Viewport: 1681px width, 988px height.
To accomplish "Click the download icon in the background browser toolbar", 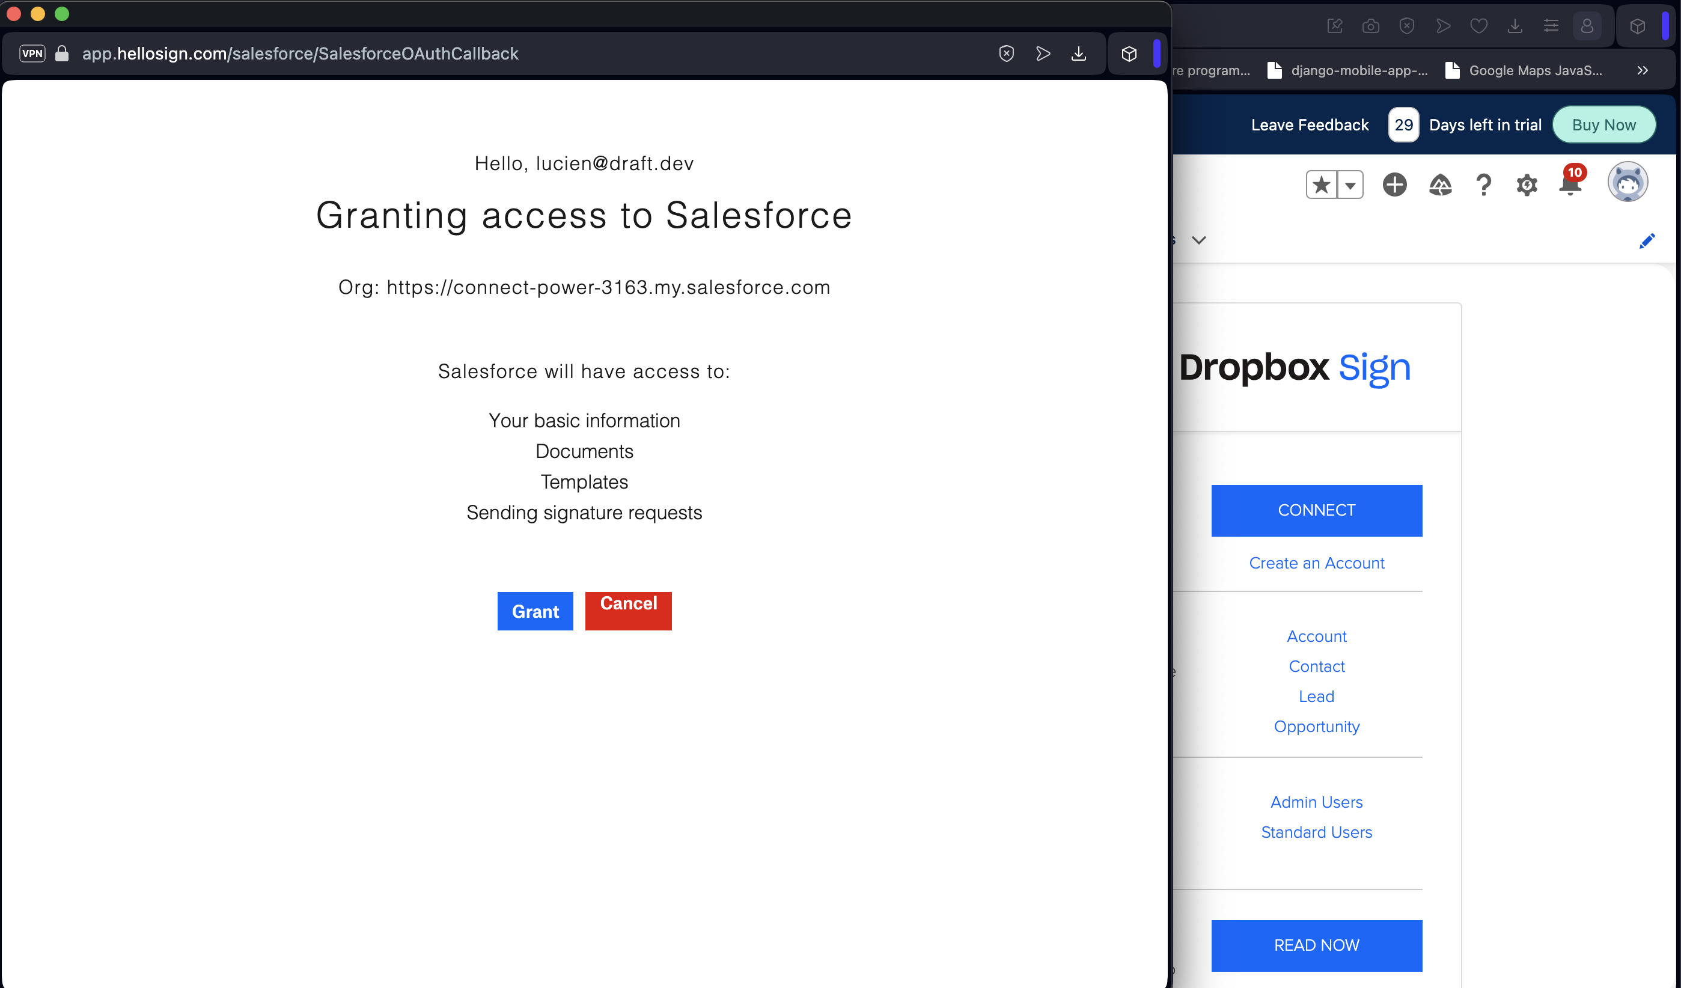I will click(x=1515, y=26).
